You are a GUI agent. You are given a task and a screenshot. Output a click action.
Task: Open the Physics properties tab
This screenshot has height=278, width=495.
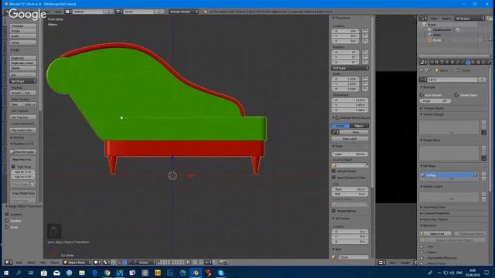(489, 63)
